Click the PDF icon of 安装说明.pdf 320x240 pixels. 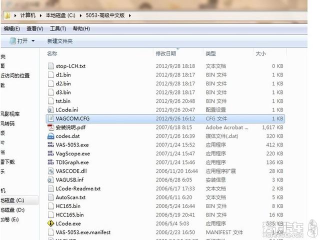tap(51, 127)
